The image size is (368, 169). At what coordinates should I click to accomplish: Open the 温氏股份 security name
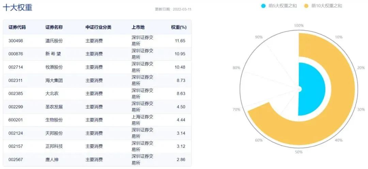pos(54,41)
